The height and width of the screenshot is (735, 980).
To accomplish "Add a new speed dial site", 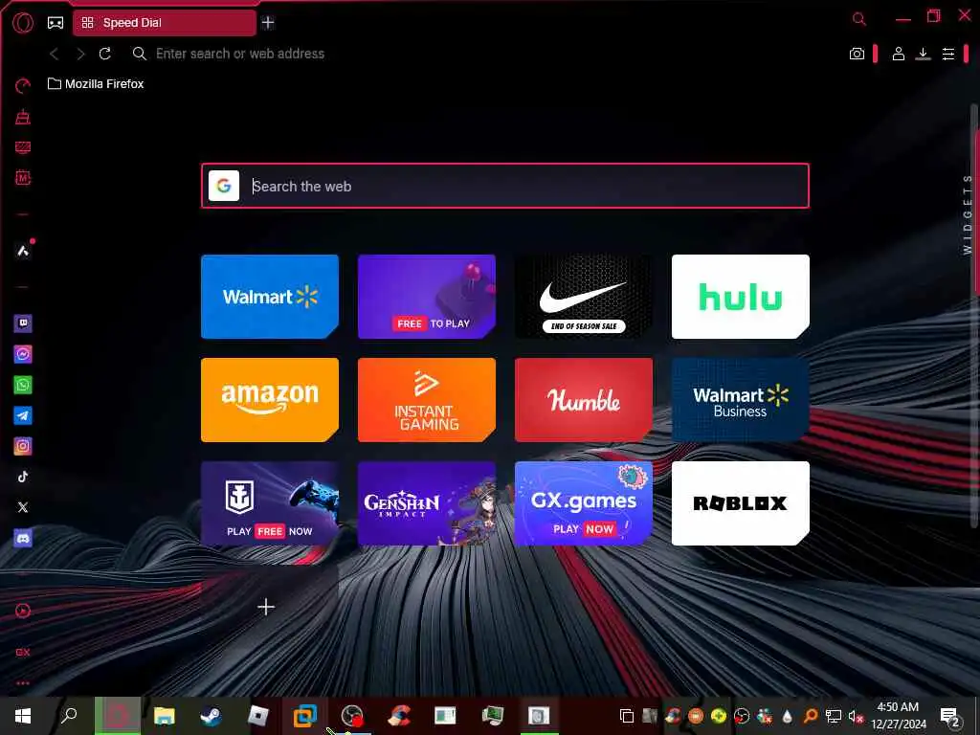I will click(266, 607).
